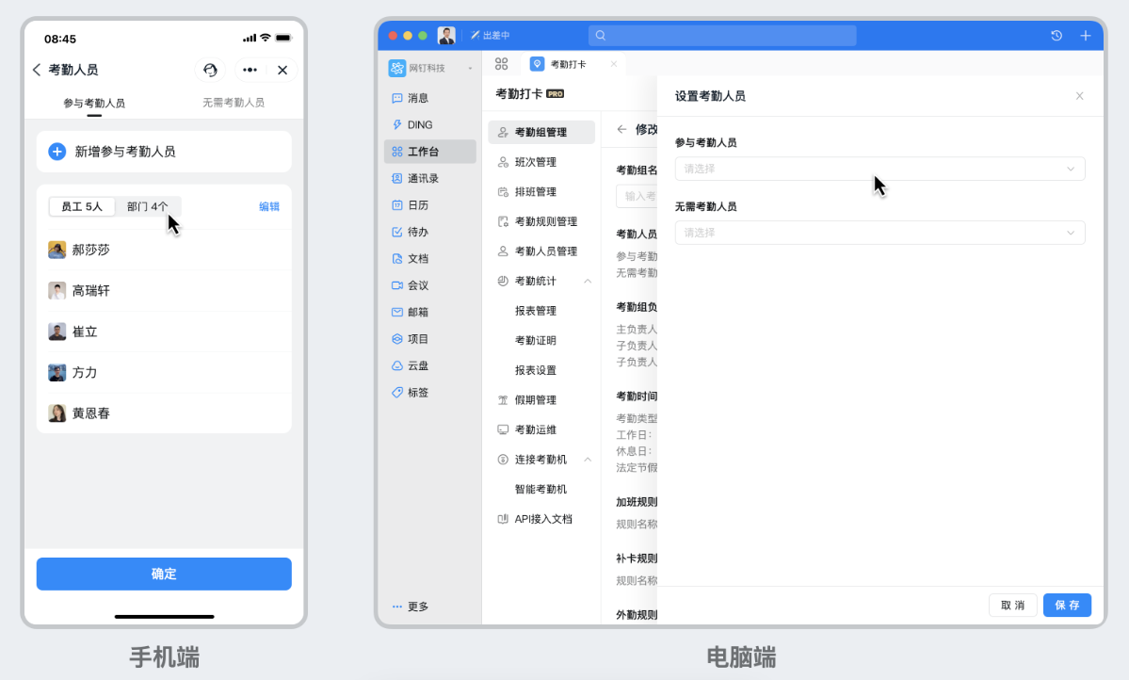Screen dimensions: 1129x680
Task: Open 项目 in the desktop sidebar
Action: [430, 338]
